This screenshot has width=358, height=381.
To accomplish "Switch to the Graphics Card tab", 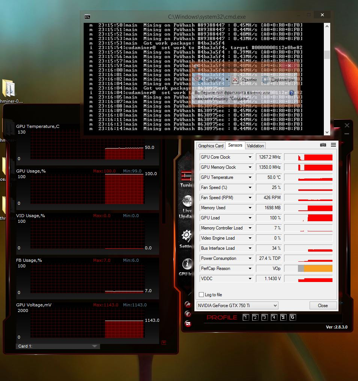I will tap(211, 146).
